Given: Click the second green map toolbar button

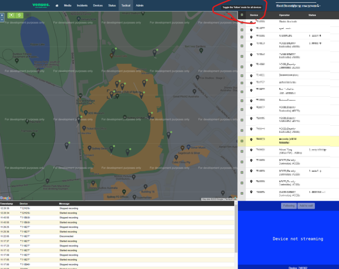Looking at the screenshot, I should point(19,15).
